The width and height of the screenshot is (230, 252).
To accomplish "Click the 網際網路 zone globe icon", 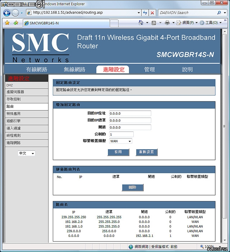I will click(x=131, y=247).
